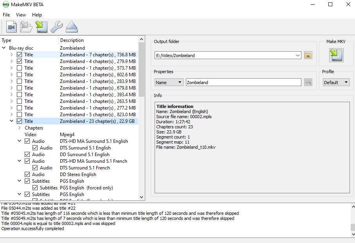Collapse the 23 chapter(s) 22.9 GB title
This screenshot has width=355, height=243.
[12, 121]
